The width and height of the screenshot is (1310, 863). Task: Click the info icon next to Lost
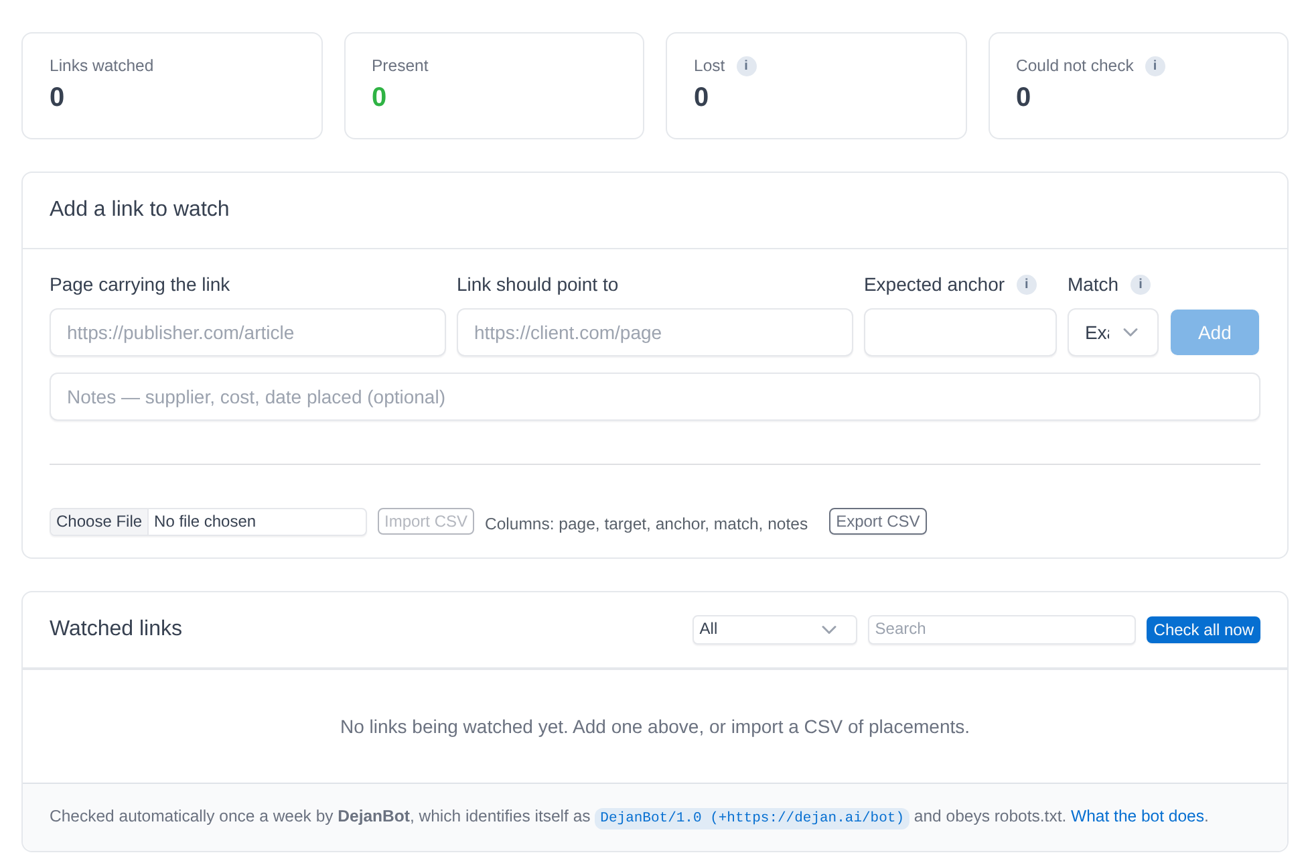746,66
